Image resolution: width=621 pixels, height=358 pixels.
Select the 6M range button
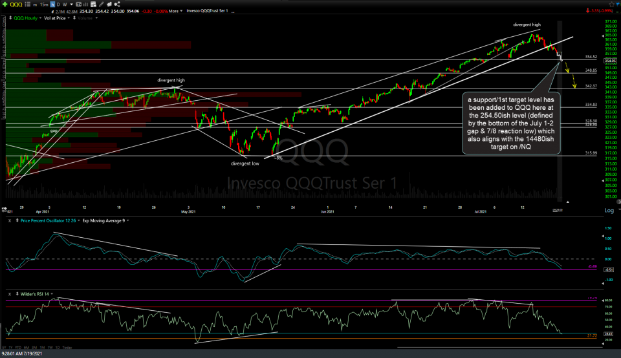[27, 347]
